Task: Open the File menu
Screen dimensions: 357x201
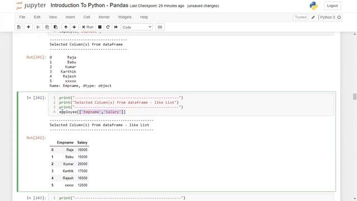Action: tap(22, 17)
